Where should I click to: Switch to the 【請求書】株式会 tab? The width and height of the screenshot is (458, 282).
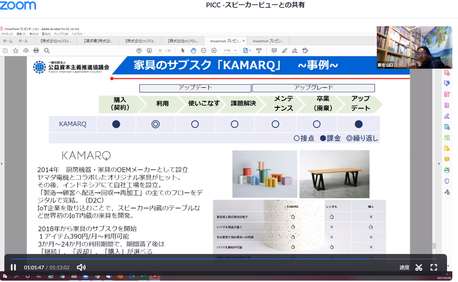point(99,41)
